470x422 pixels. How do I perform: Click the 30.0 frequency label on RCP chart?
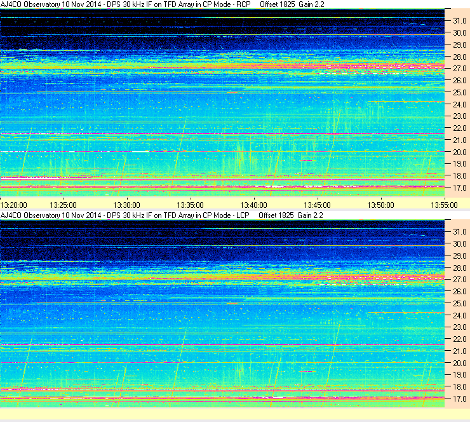(x=460, y=33)
